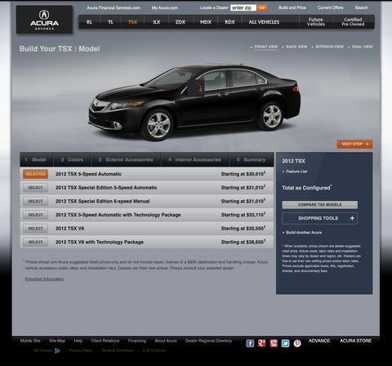Open the Acura Store footer link
This screenshot has height=366, width=392.
coord(355,341)
